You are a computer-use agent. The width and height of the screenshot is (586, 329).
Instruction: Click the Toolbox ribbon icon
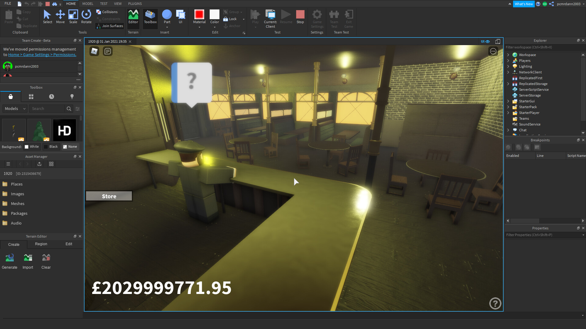[150, 16]
